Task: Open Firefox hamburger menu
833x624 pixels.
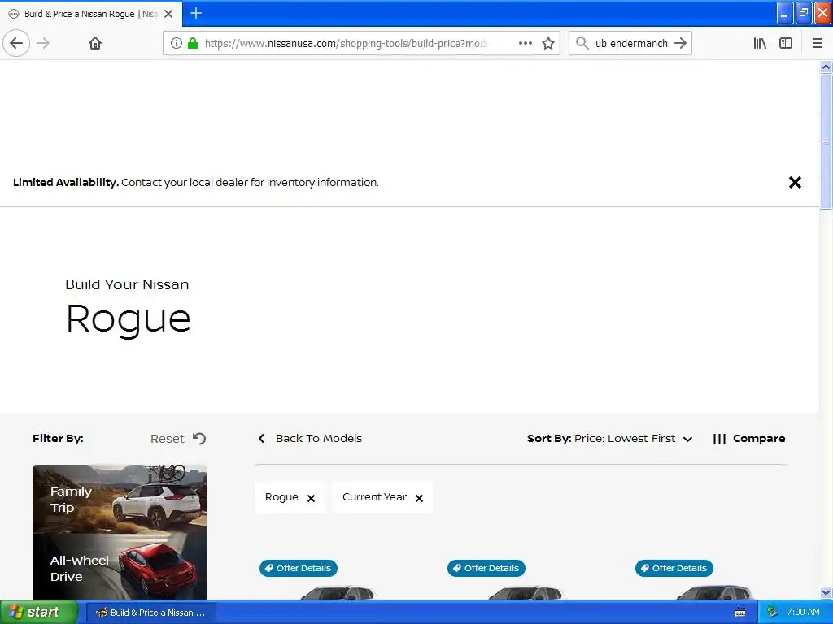Action: click(x=818, y=43)
